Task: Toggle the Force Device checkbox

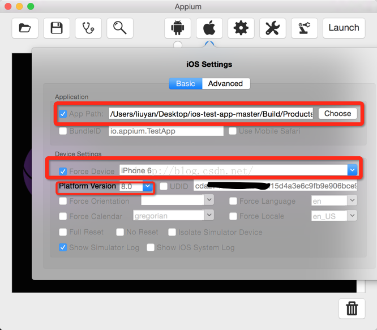Action: [63, 172]
